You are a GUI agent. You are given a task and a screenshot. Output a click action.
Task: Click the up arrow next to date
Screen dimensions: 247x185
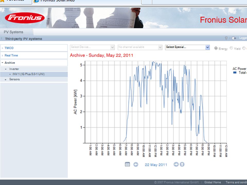pos(182,164)
